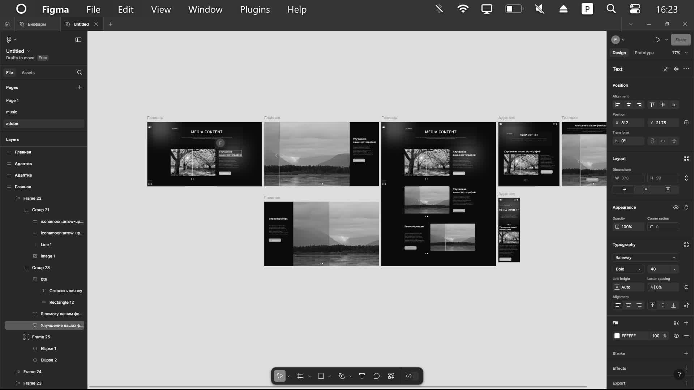Select the Pen tool
The width and height of the screenshot is (694, 390).
pyautogui.click(x=342, y=376)
